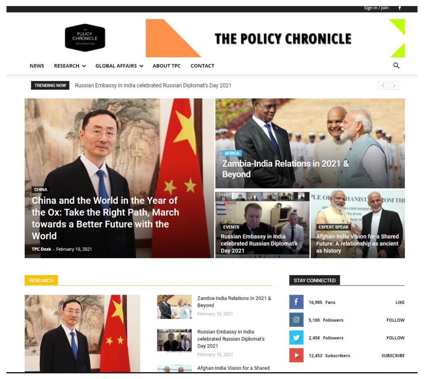Subscribe to the YouTube channel
Image resolution: width=424 pixels, height=379 pixels.
pyautogui.click(x=393, y=356)
